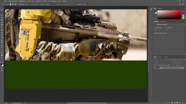Click the hue spectrum slider

point(183,15)
